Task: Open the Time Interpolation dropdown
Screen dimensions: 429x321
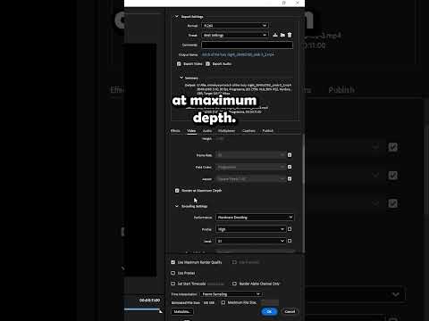Action: point(231,294)
